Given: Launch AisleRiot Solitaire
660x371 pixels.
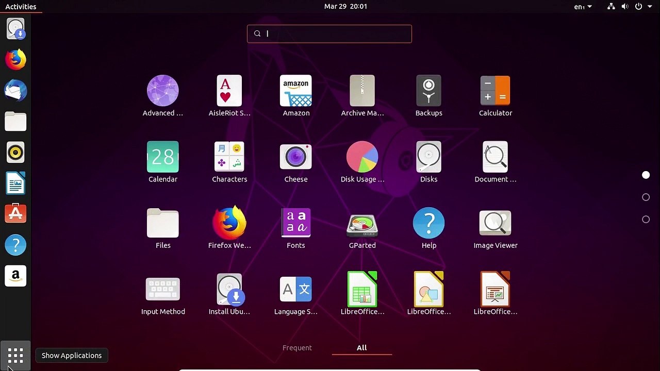Looking at the screenshot, I should [x=229, y=96].
